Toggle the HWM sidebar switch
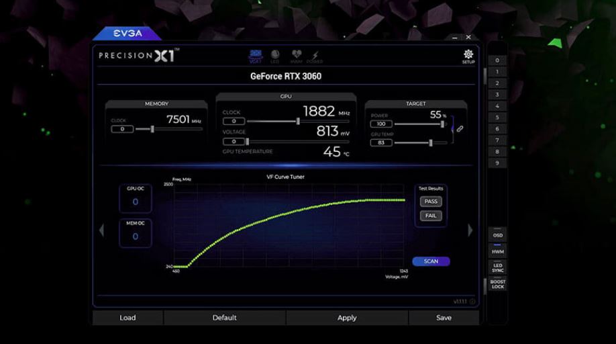 (497, 251)
